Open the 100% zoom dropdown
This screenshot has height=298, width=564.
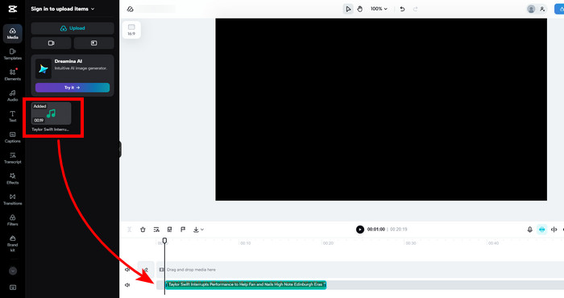[379, 9]
